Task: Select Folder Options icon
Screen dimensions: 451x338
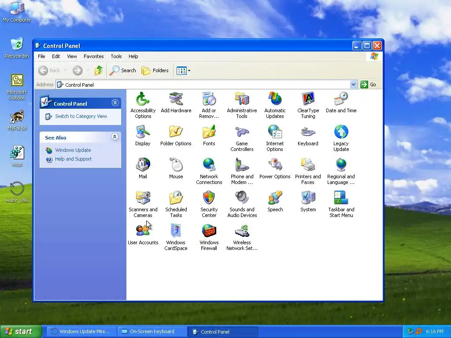Action: 176,132
